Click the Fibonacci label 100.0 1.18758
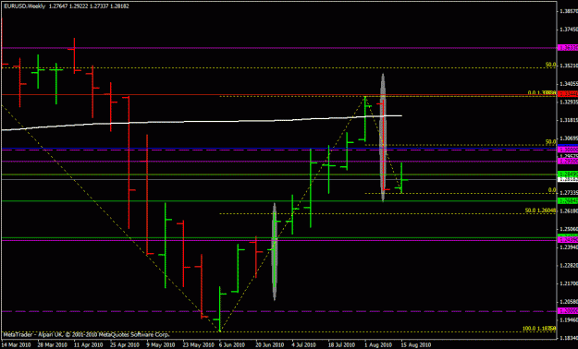The height and width of the screenshot is (349, 578). pyautogui.click(x=540, y=329)
